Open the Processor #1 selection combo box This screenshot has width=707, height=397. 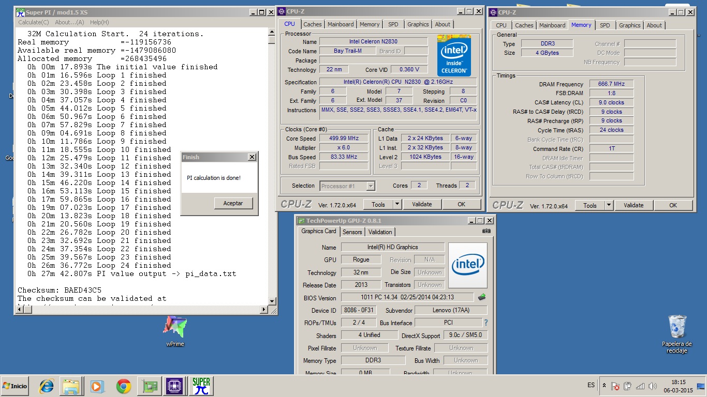pos(347,186)
